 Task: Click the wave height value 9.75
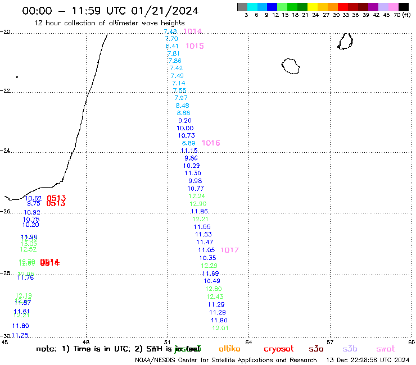34,203
